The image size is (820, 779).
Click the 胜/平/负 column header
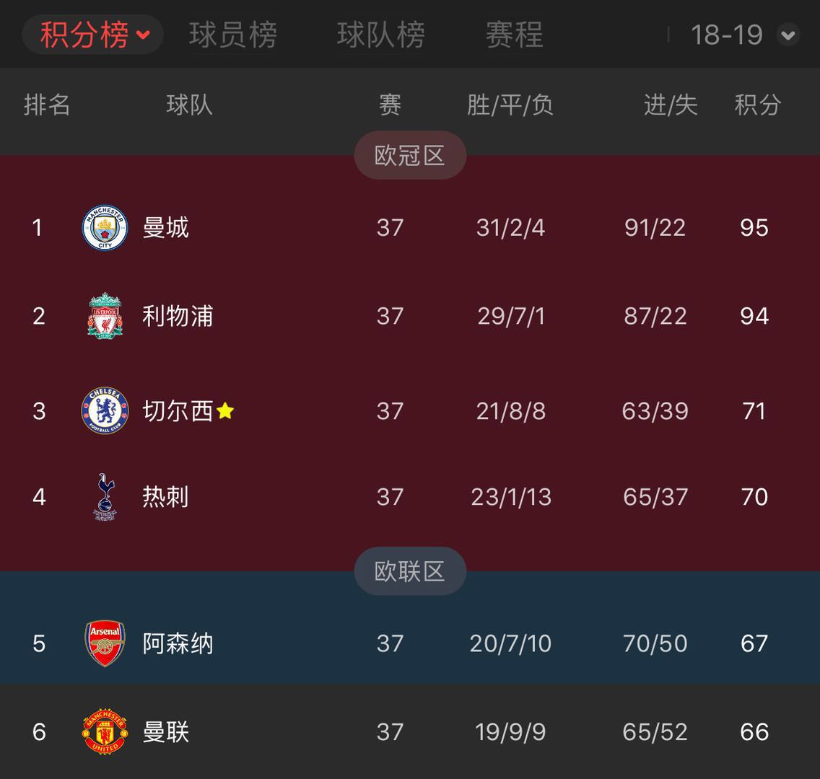point(510,105)
